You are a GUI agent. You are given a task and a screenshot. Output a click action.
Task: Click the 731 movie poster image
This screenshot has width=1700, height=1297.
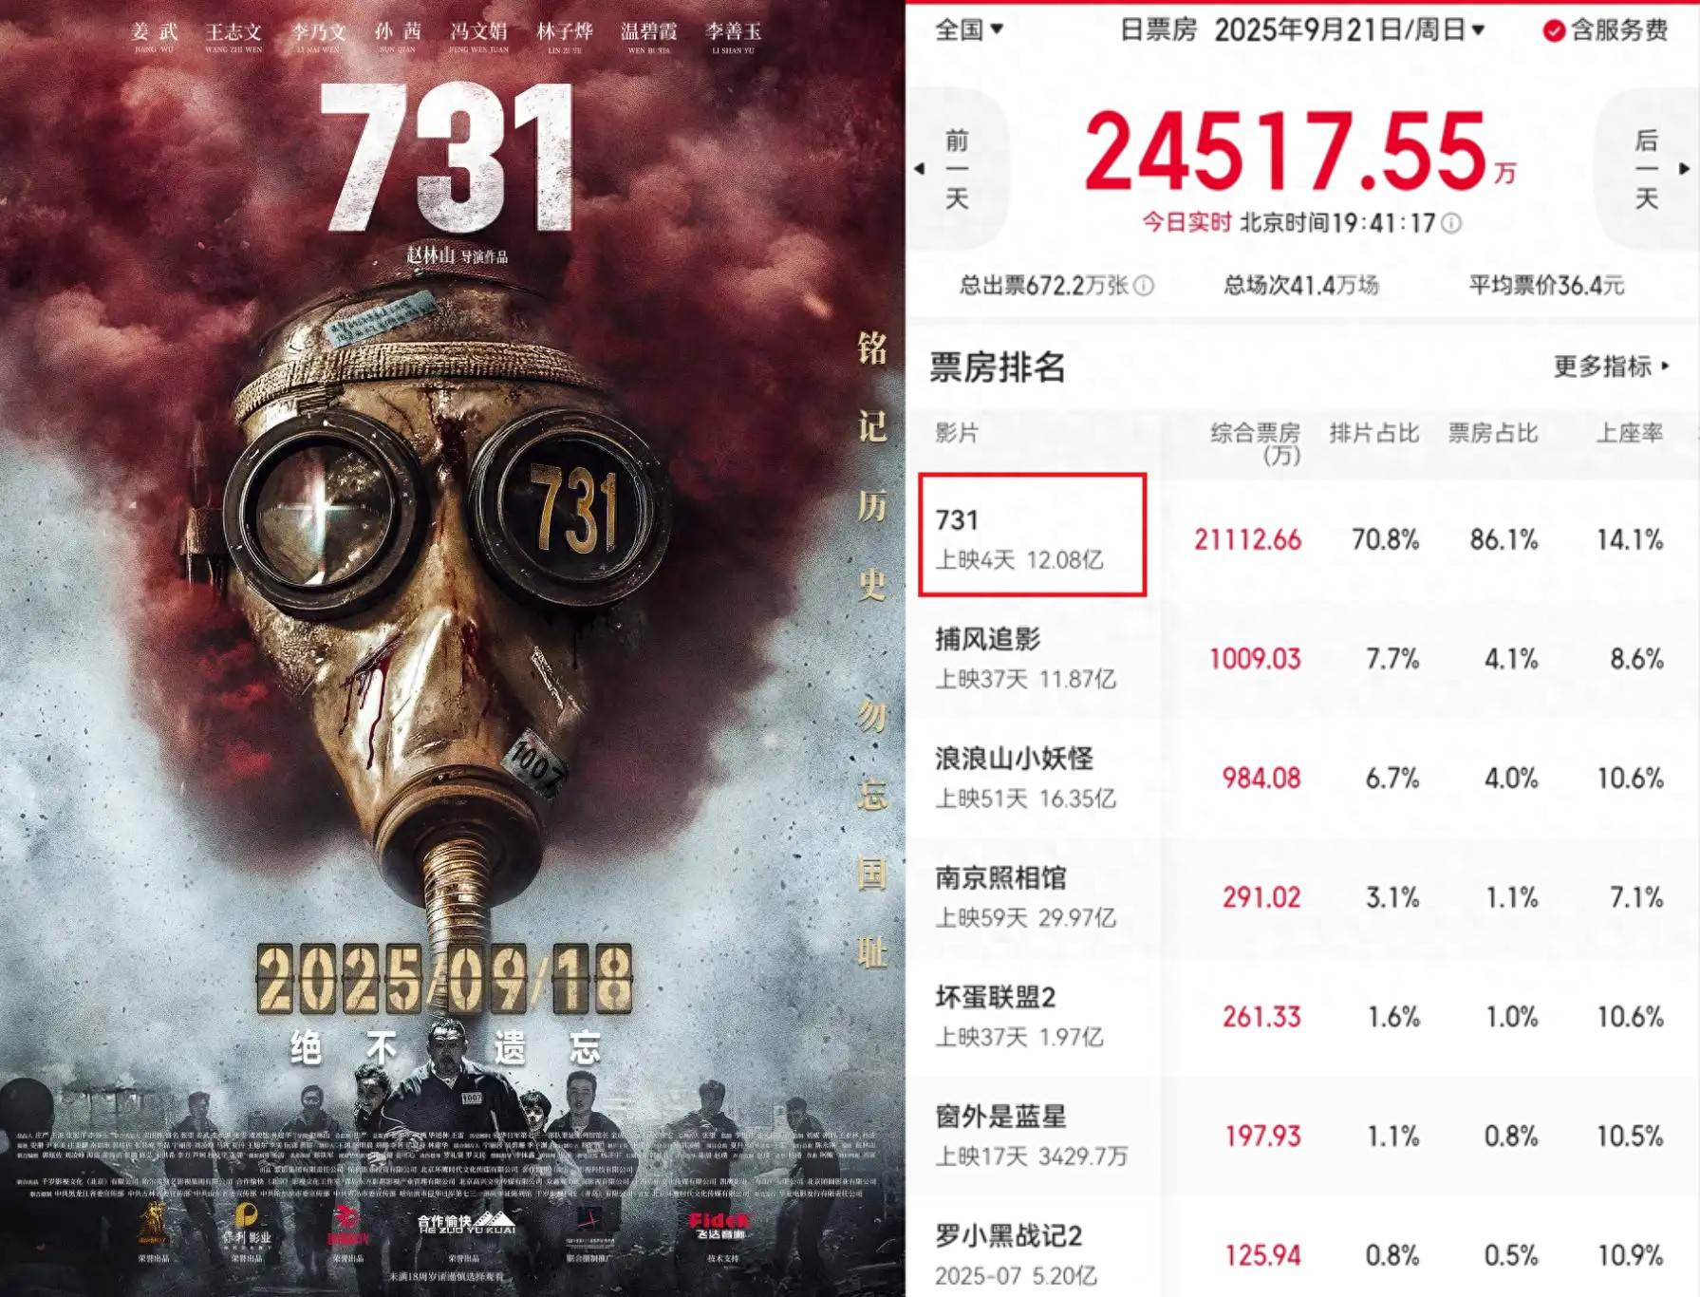click(452, 648)
